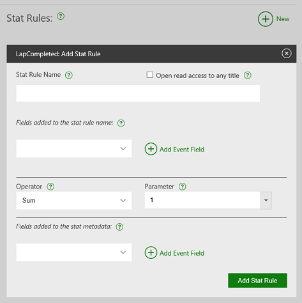The height and width of the screenshot is (303, 302).
Task: Click Add Event Field under stat metadata fields
Action: pos(182,253)
